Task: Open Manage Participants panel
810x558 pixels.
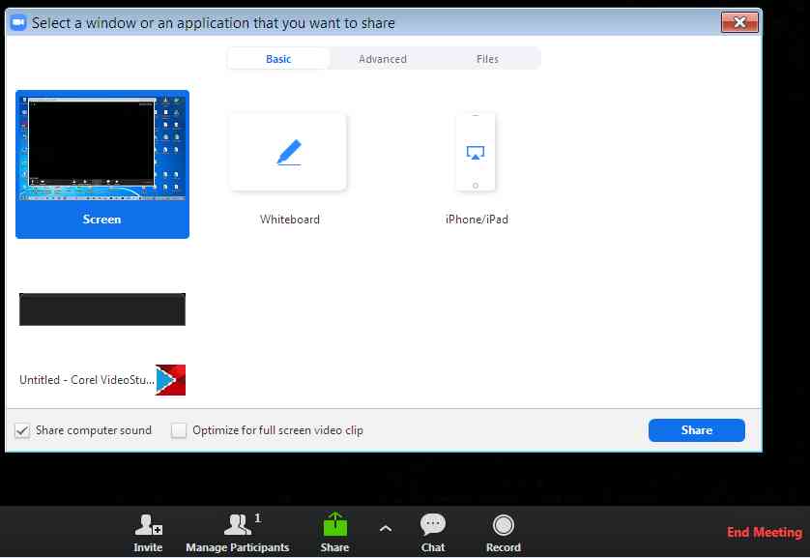Action: pyautogui.click(x=238, y=533)
